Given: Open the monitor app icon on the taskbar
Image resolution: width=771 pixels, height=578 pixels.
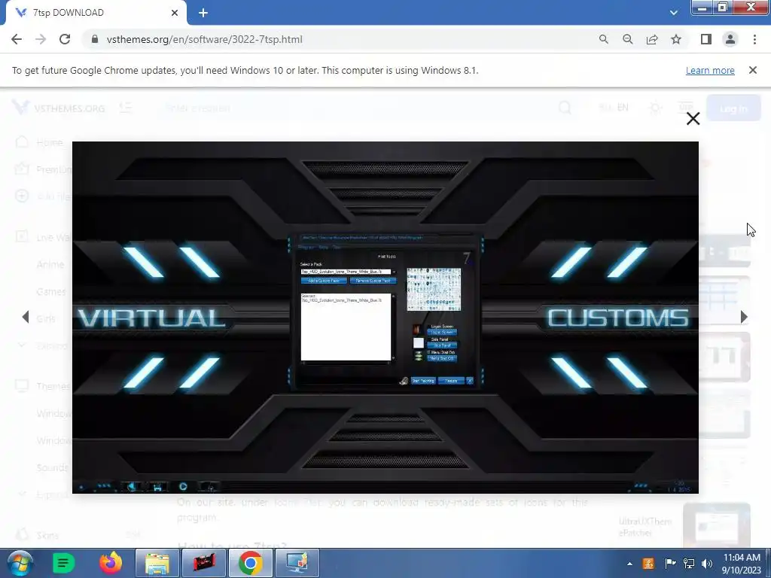Looking at the screenshot, I should click(x=297, y=563).
